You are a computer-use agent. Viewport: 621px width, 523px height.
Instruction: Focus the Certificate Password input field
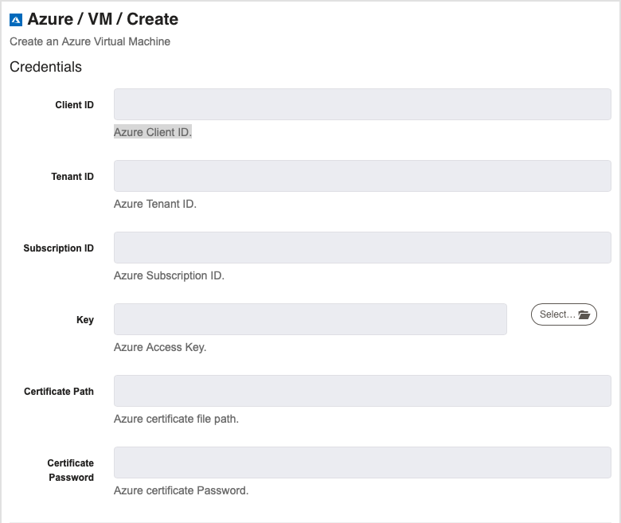pyautogui.click(x=362, y=463)
